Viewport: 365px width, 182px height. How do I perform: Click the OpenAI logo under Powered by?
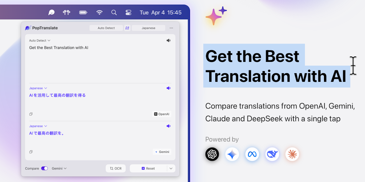coord(212,154)
